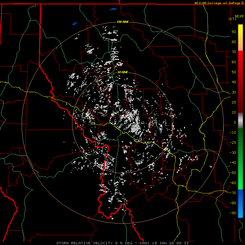Image resolution: width=245 pixels, height=245 pixels.
Task: Click the 100 NMI range ring label
Action: coord(122,22)
